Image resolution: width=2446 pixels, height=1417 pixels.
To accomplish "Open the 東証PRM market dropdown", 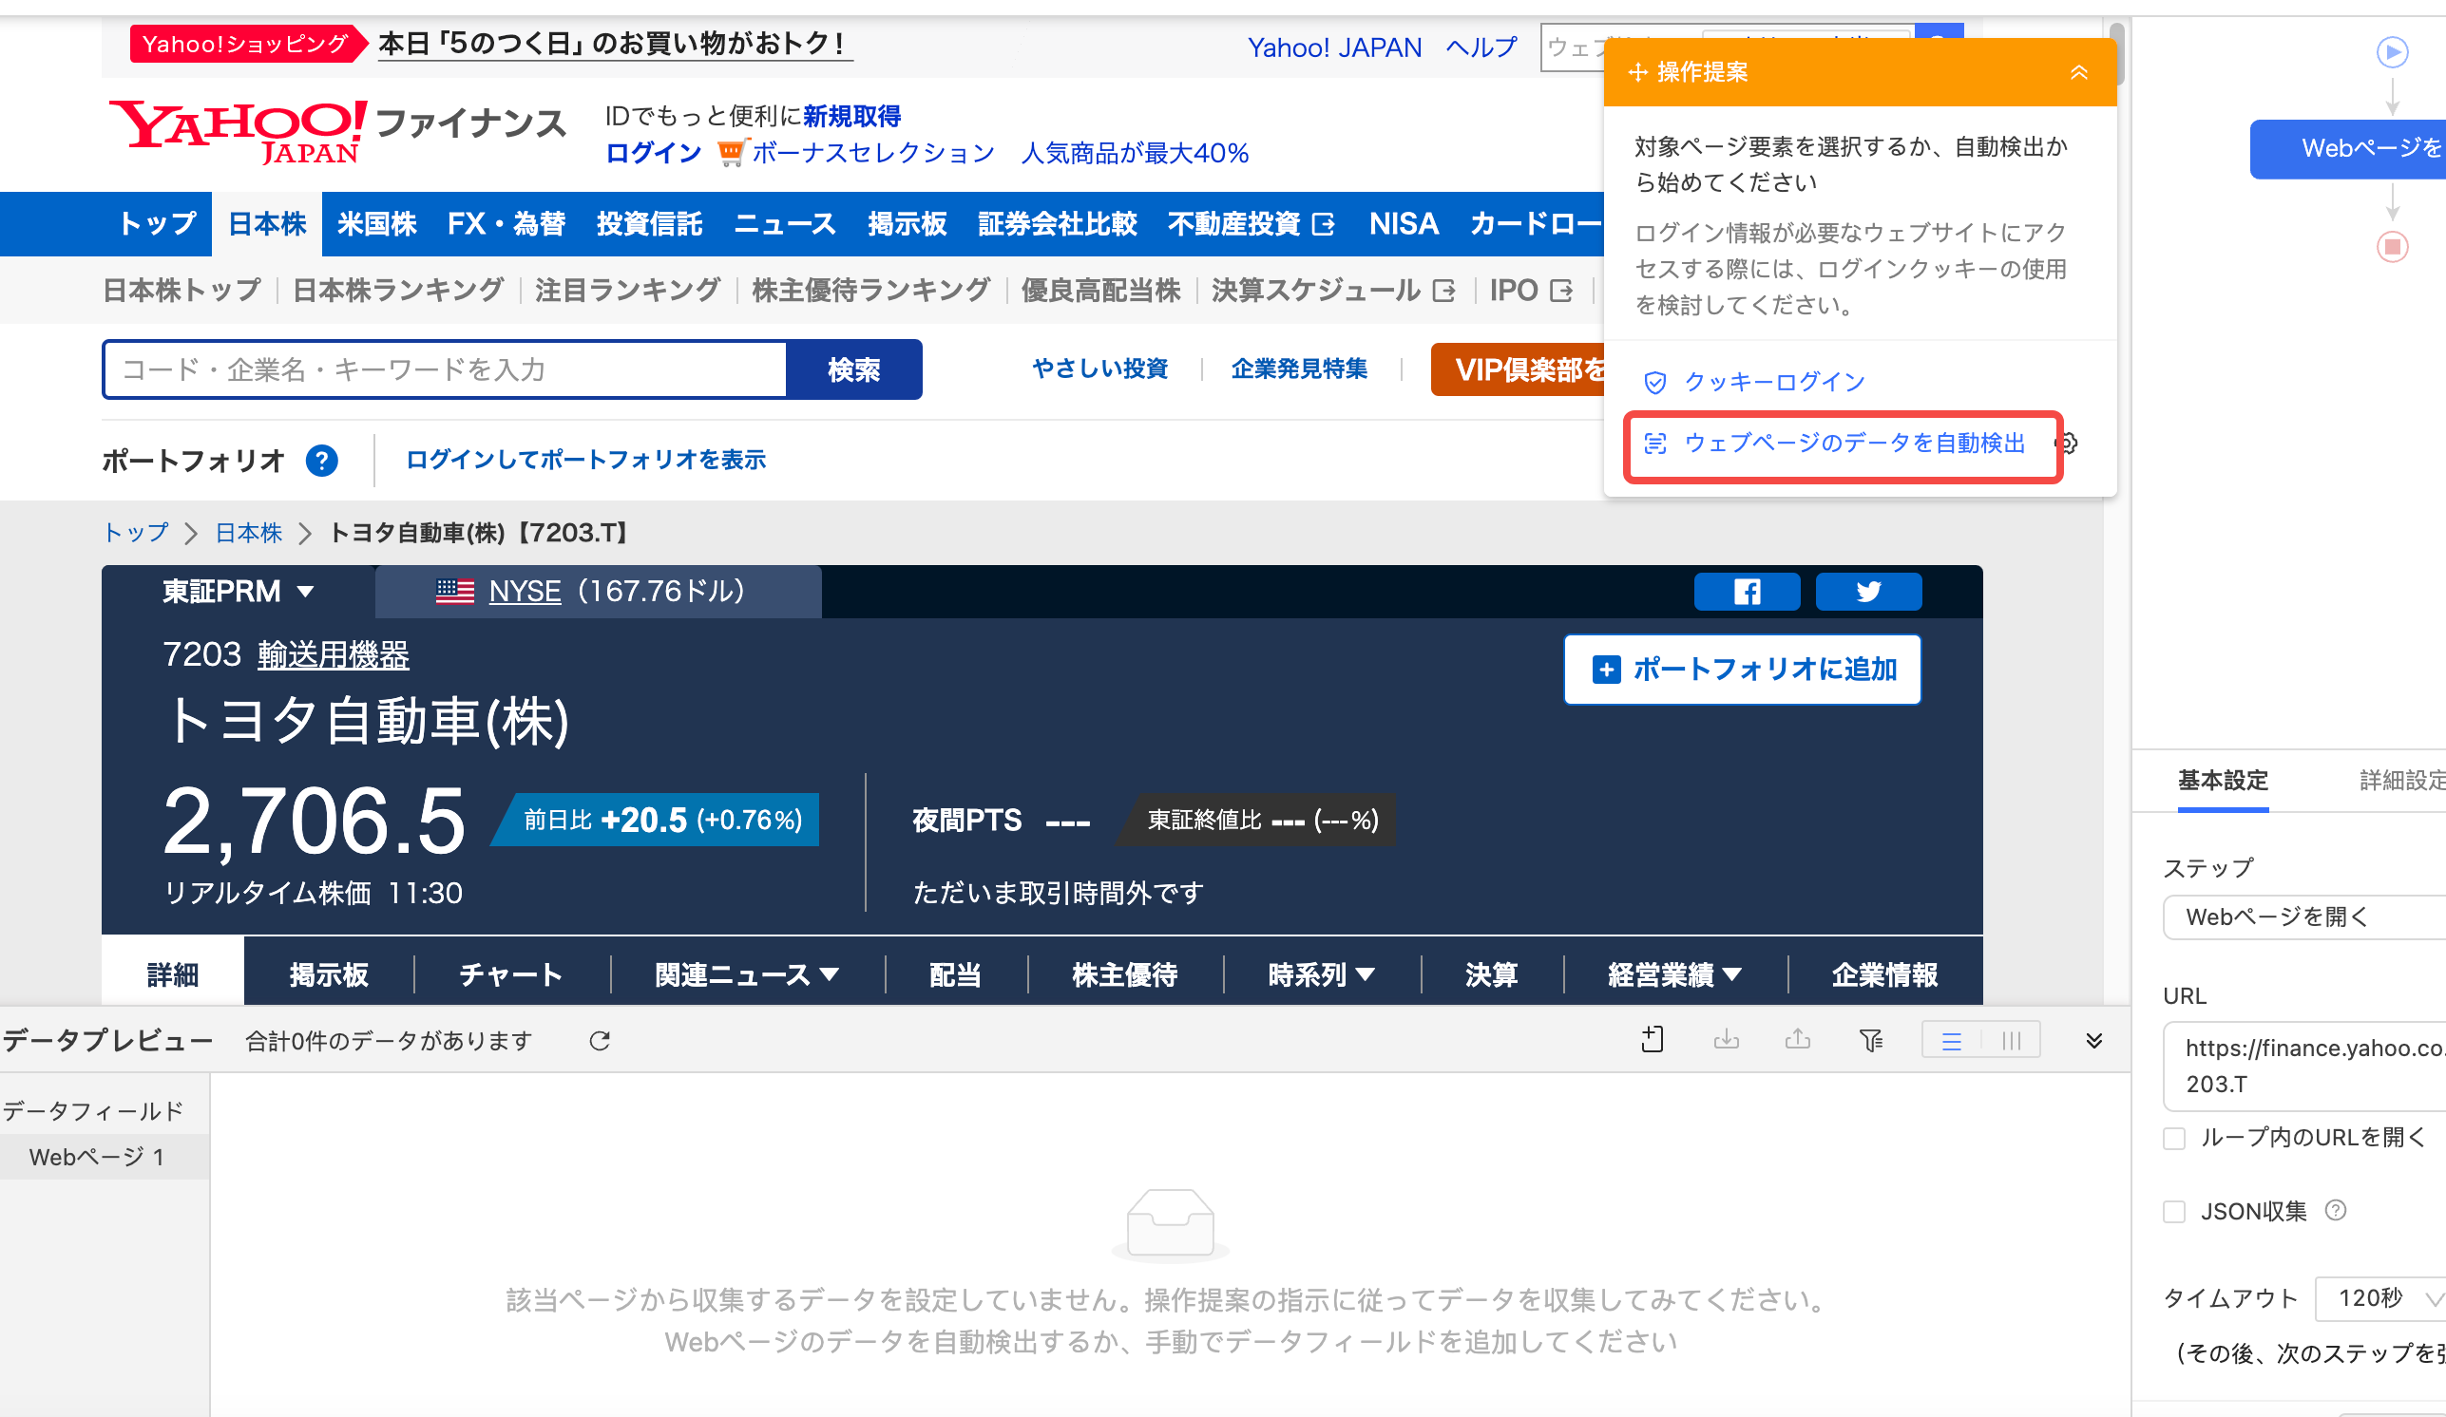I will coord(239,592).
